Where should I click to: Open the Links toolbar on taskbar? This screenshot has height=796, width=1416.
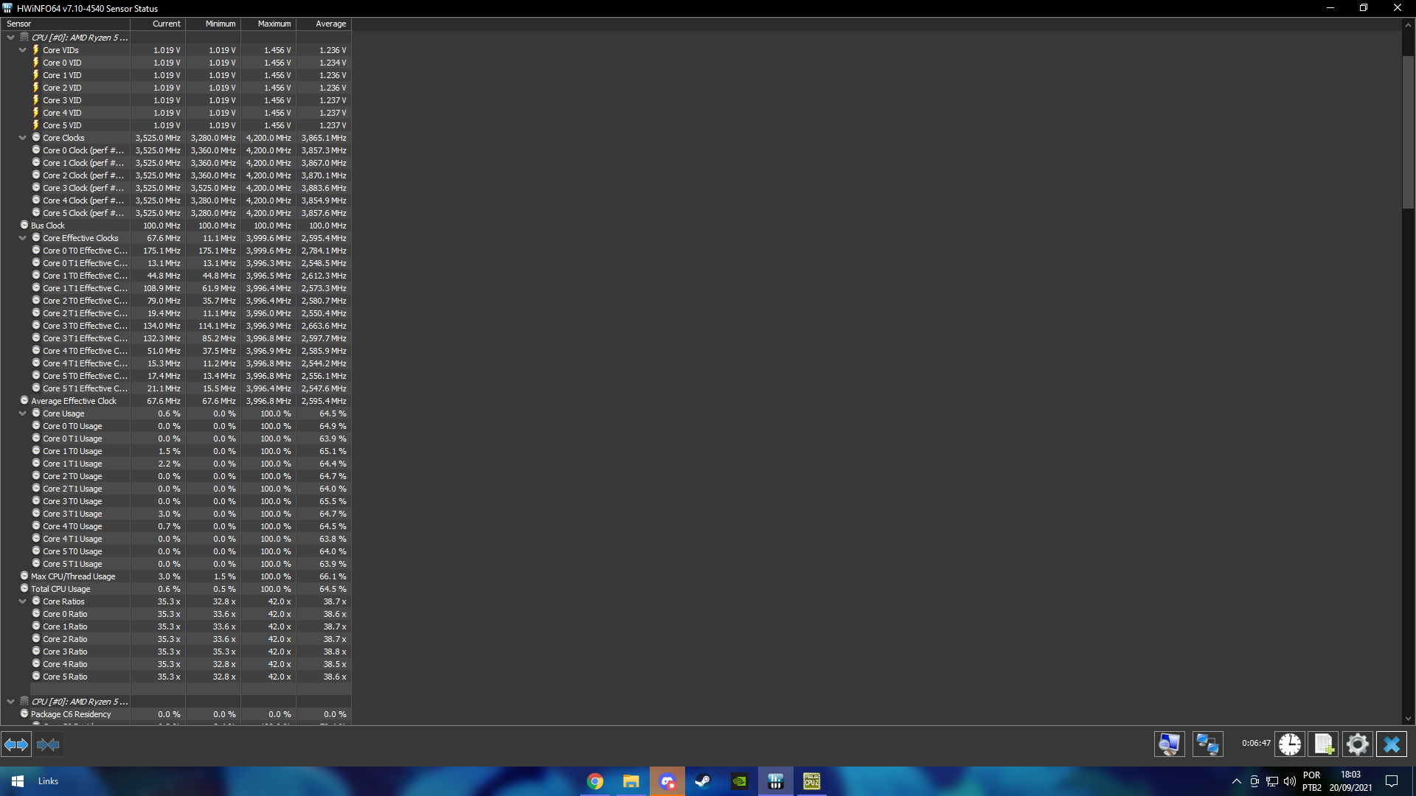pos(48,781)
